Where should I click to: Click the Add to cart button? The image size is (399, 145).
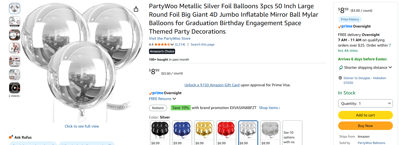(365, 115)
